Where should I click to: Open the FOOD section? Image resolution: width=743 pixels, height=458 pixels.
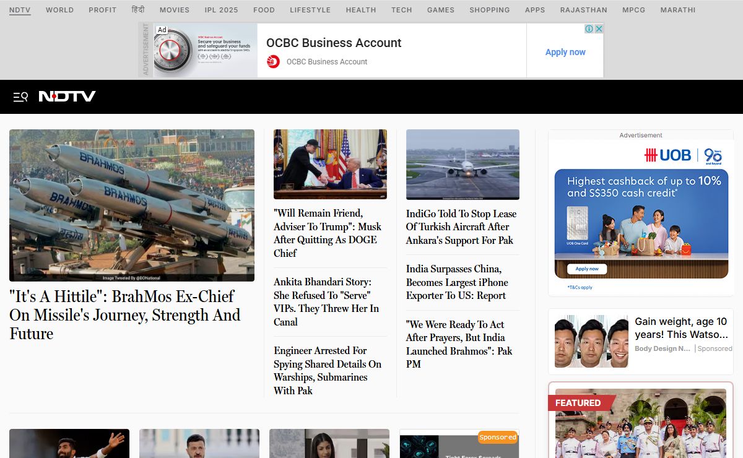tap(264, 10)
